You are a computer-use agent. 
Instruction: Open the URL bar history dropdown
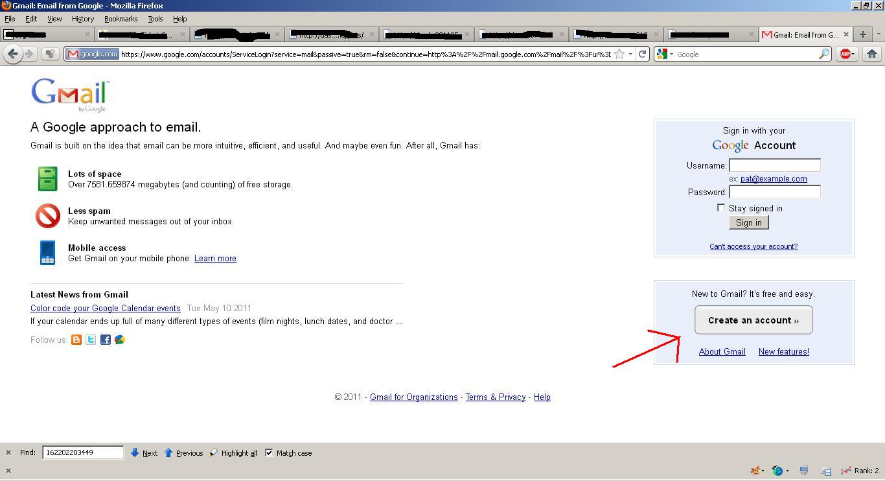click(630, 54)
